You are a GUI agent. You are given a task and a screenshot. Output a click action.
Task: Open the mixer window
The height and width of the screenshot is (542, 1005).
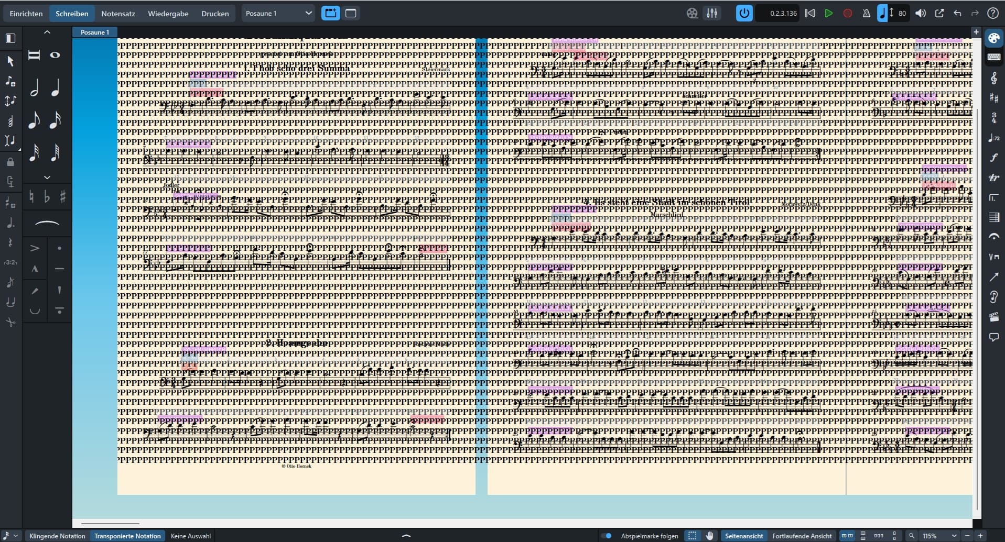click(x=712, y=14)
